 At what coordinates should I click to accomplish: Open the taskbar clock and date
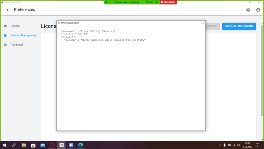coord(247,145)
